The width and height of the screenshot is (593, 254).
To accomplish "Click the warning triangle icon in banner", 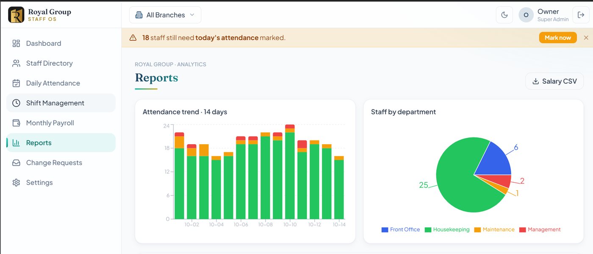I will pos(133,38).
